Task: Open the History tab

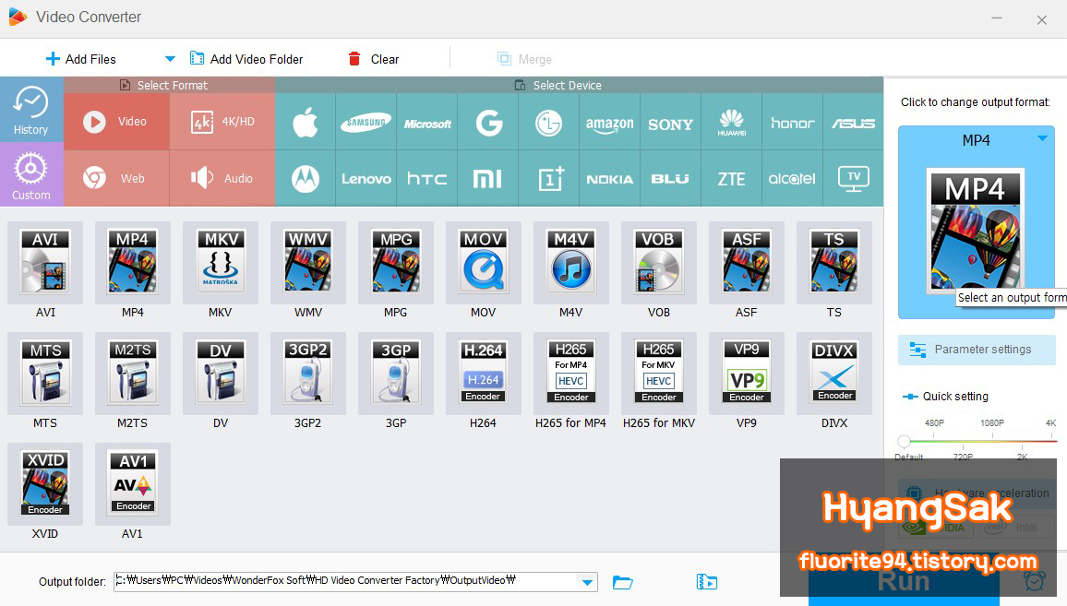Action: 31,110
